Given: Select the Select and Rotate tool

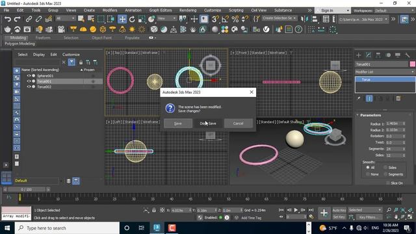Looking at the screenshot, I should click(x=132, y=19).
